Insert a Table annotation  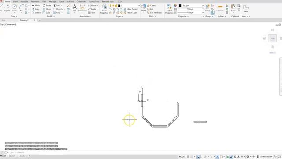coord(92,13)
